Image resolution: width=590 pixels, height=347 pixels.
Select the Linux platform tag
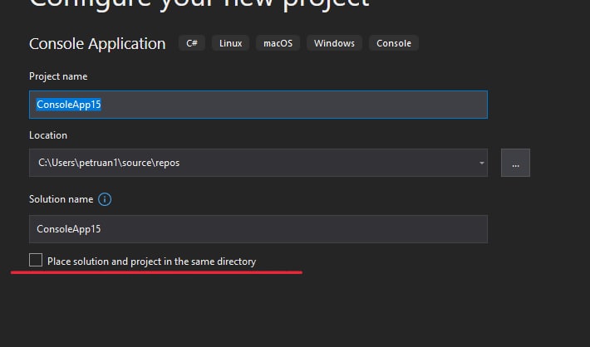[x=231, y=43]
